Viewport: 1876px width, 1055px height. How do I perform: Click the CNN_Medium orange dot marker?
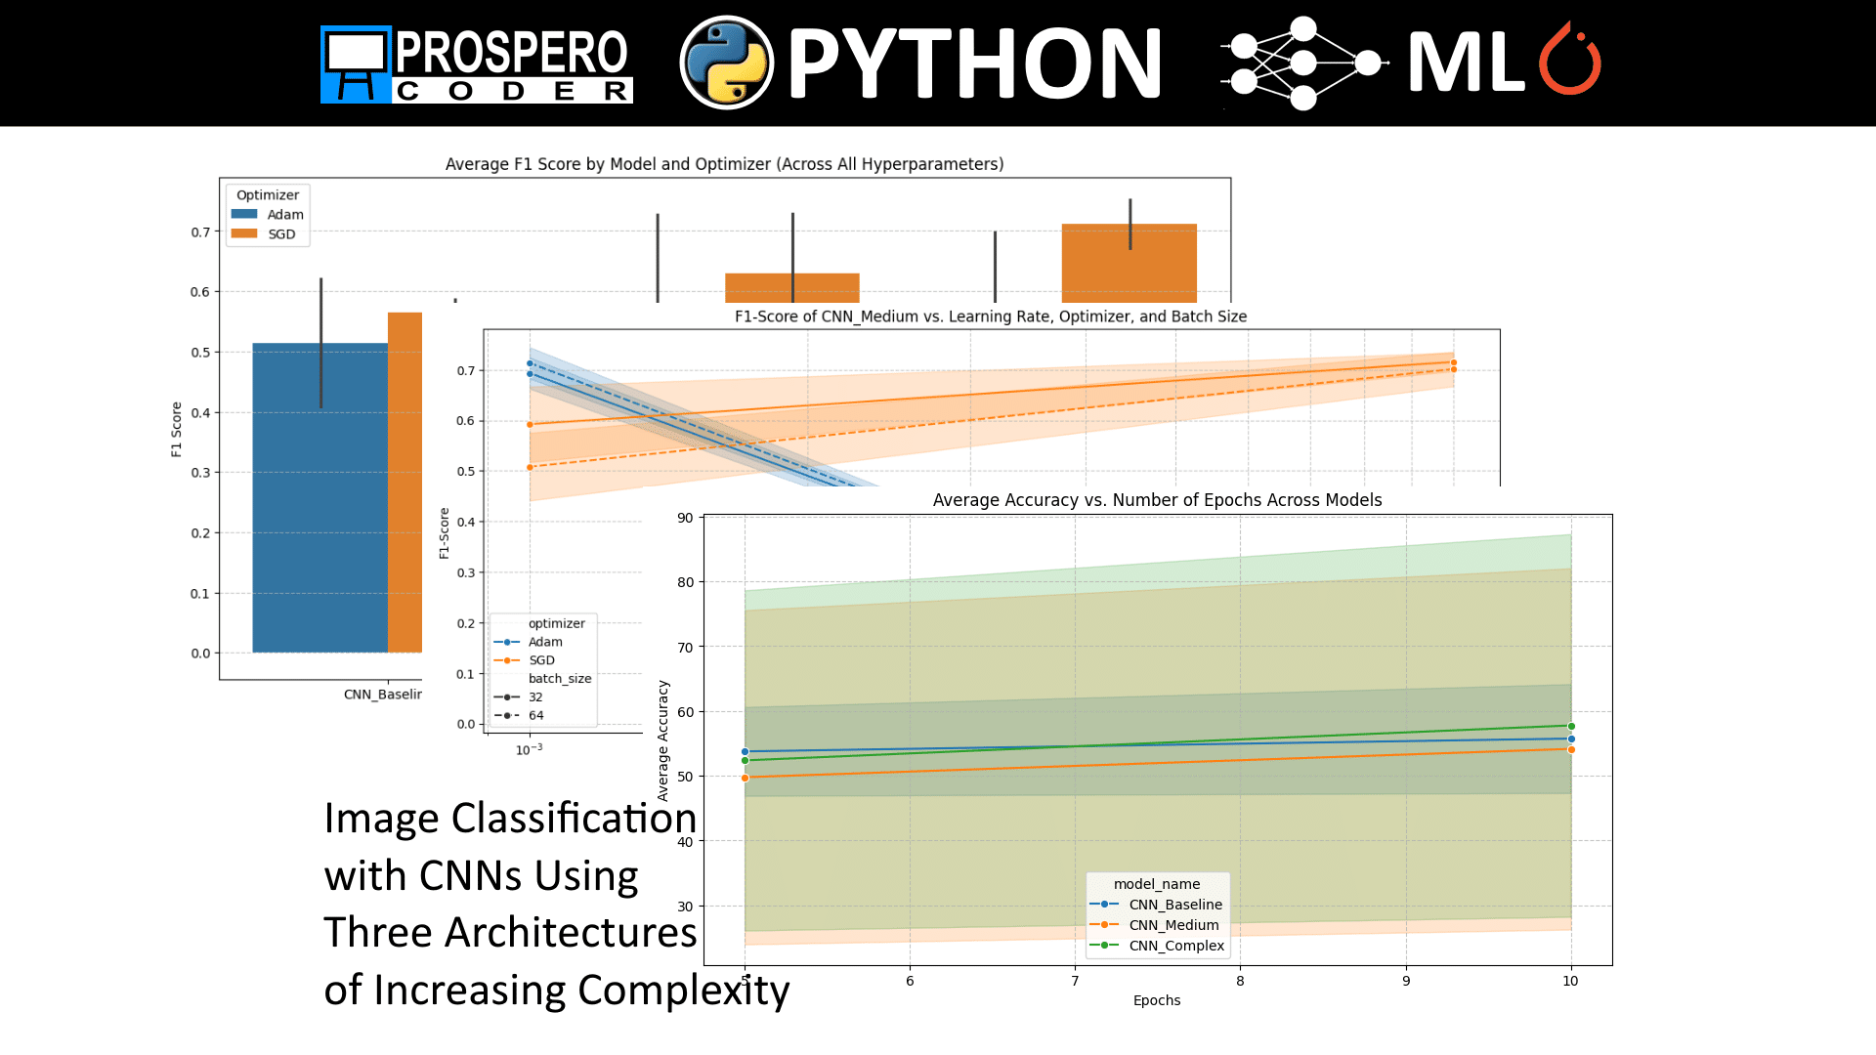pyautogui.click(x=1107, y=925)
